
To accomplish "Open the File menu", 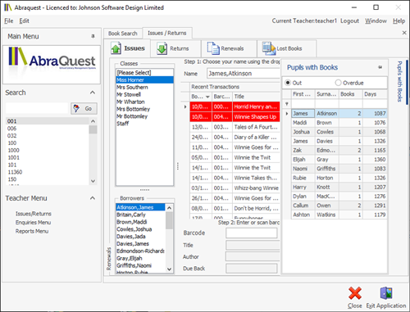I will click(x=8, y=20).
